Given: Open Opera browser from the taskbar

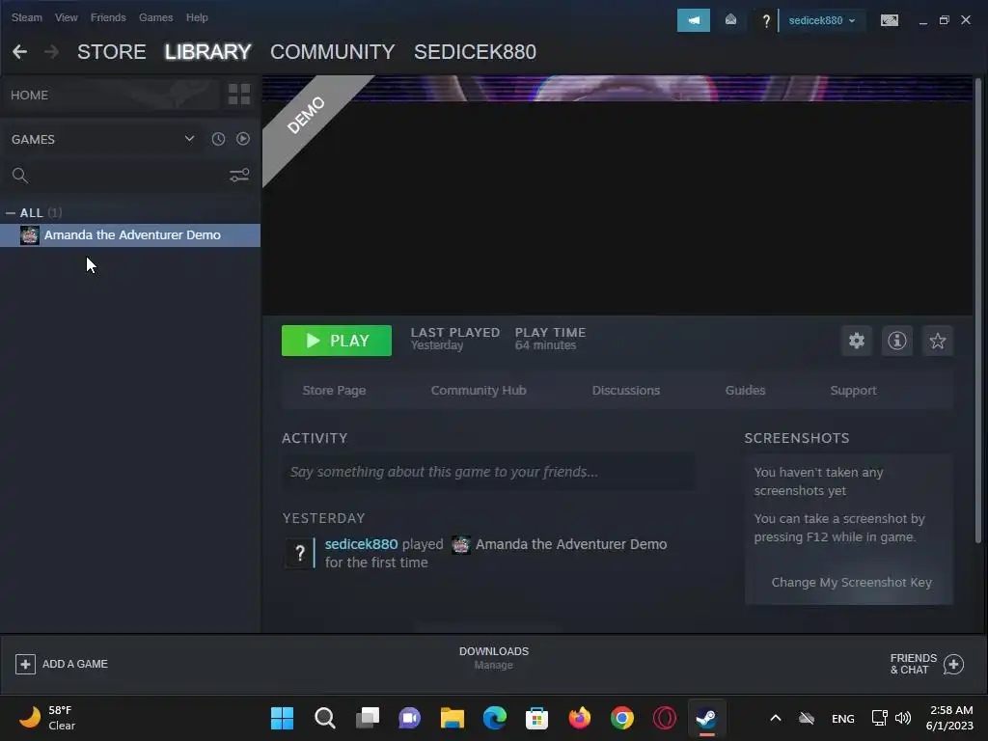Looking at the screenshot, I should (x=664, y=718).
